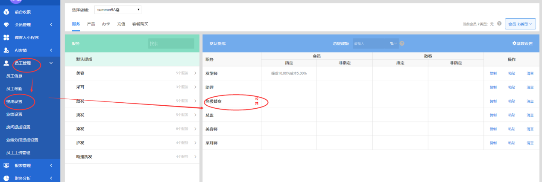Click 清空 in the 采耳师 row
The width and height of the screenshot is (542, 182).
(x=530, y=143)
